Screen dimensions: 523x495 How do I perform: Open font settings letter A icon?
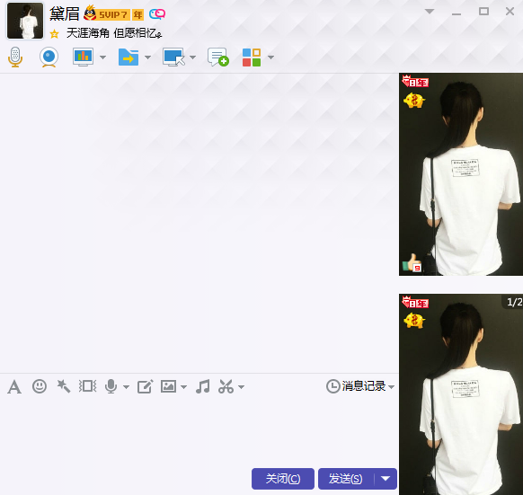click(14, 387)
